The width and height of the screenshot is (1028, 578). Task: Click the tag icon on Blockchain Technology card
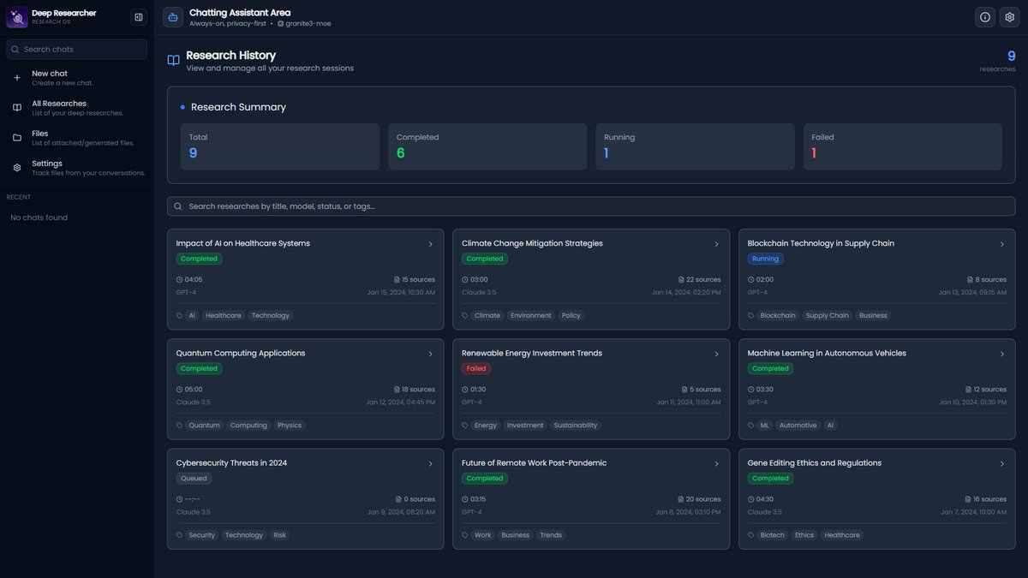click(x=751, y=316)
